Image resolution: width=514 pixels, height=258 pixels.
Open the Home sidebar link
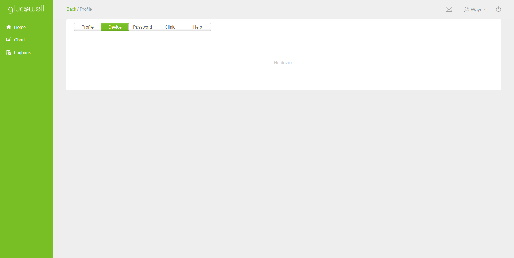(20, 27)
